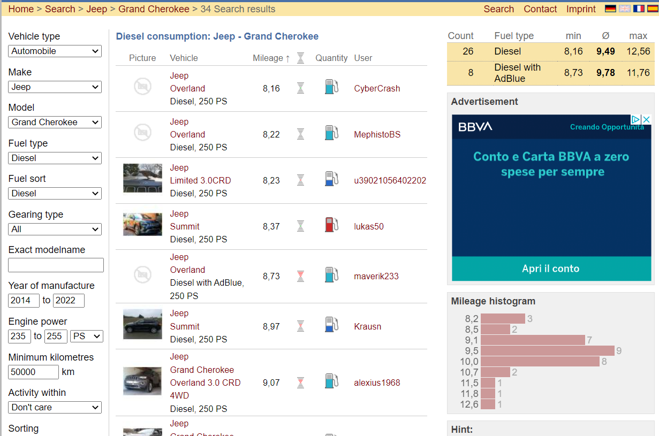
Task: Close the BBVA advertisement with X icon
Action: [646, 119]
